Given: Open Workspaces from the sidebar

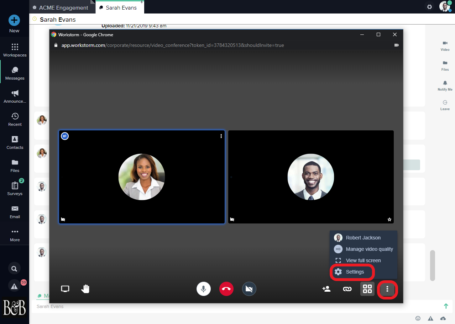Looking at the screenshot, I should (x=15, y=50).
